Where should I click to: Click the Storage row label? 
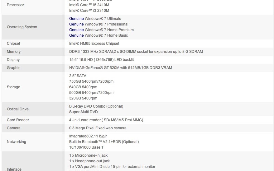tap(13, 87)
